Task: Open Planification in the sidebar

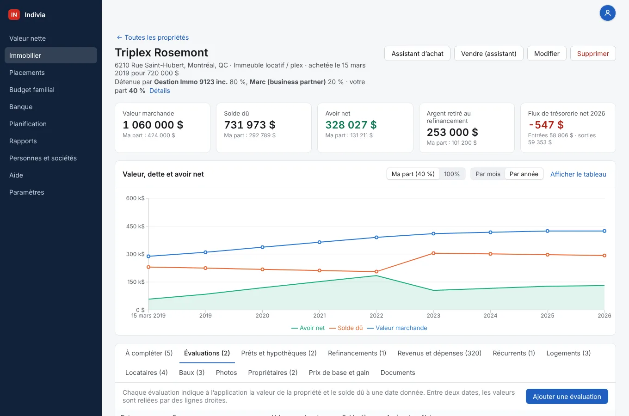Action: tap(51, 124)
